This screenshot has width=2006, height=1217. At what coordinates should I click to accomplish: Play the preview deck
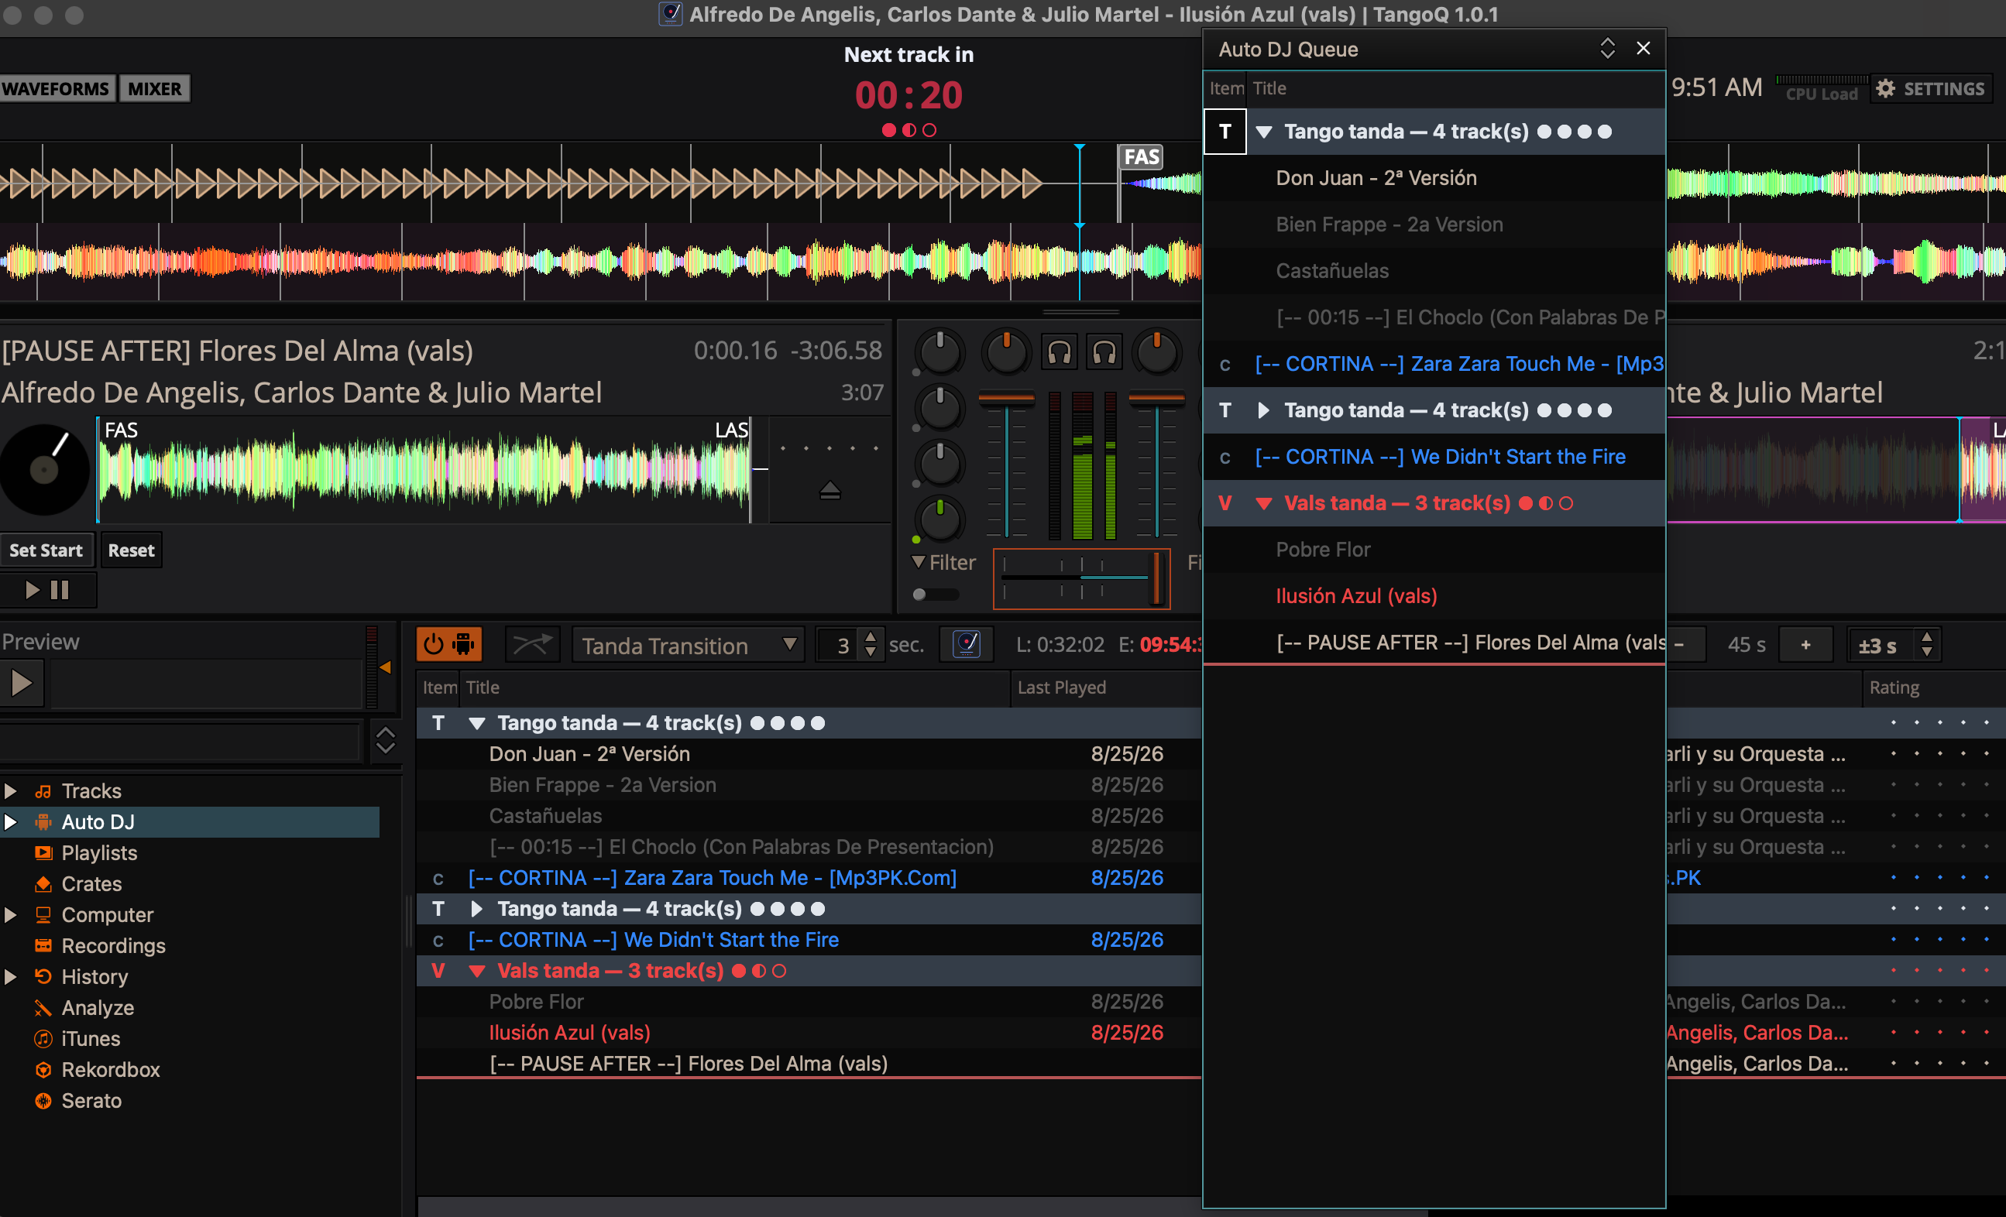(21, 684)
